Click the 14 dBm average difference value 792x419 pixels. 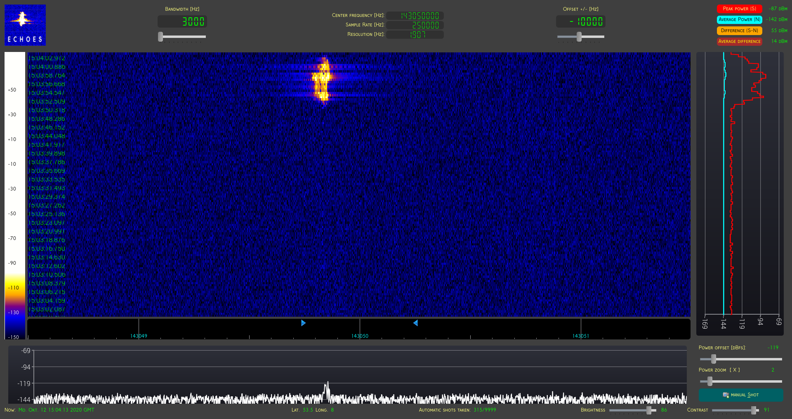point(779,41)
